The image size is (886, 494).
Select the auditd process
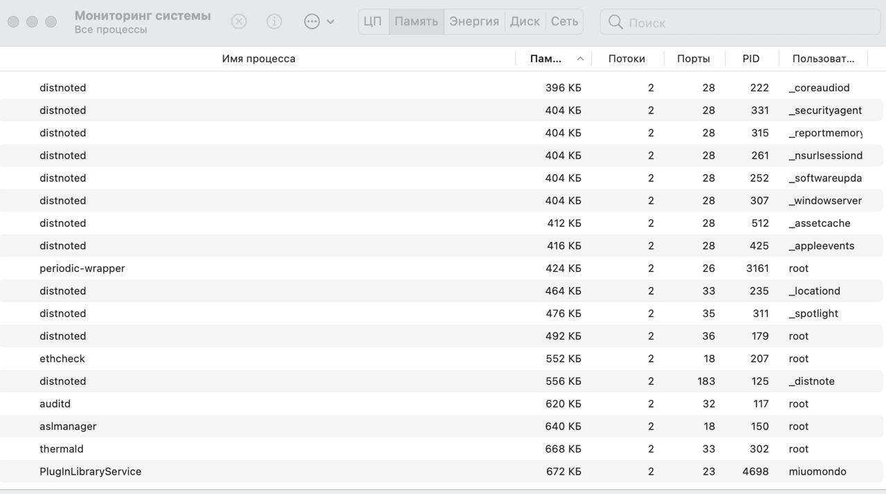click(x=442, y=403)
